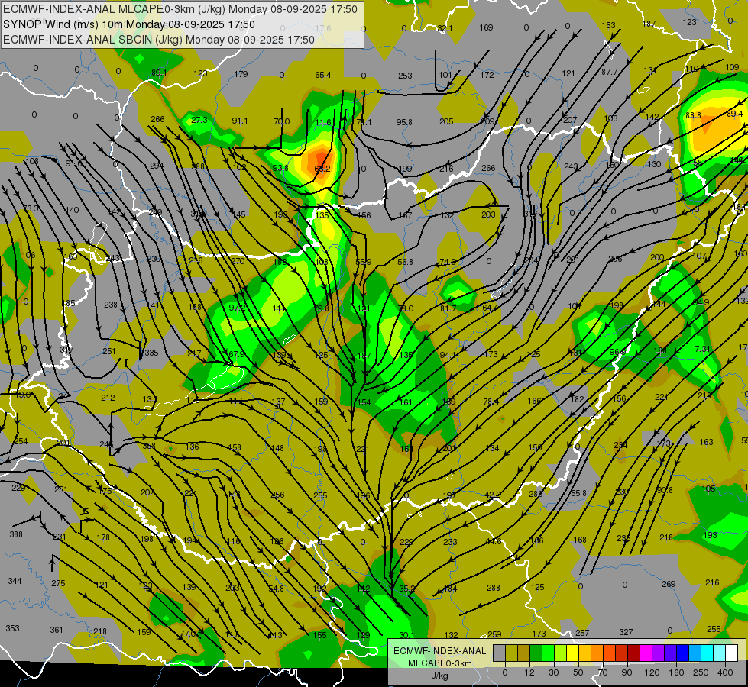Click the map value '388'
This screenshot has width=748, height=687.
pos(16,534)
